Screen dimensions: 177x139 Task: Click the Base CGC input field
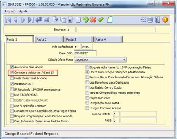coord(85,53)
